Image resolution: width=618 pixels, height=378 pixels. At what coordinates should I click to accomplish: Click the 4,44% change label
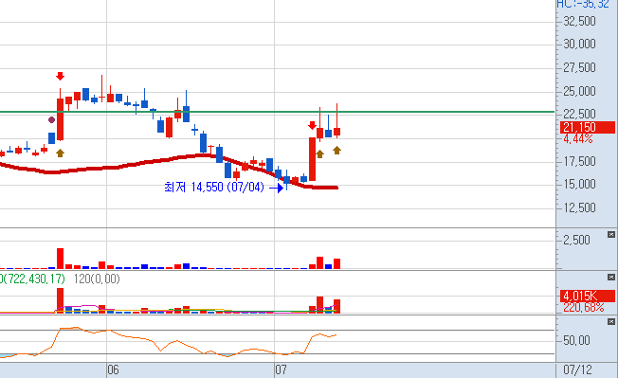[578, 138]
